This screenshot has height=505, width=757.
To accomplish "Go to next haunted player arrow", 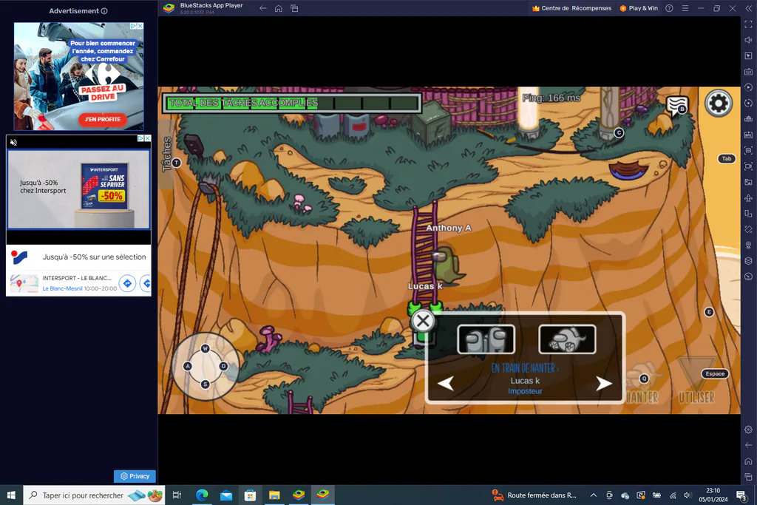I will click(x=603, y=383).
